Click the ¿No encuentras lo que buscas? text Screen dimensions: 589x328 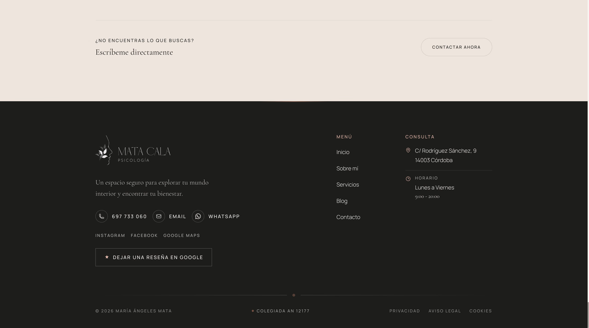(144, 40)
